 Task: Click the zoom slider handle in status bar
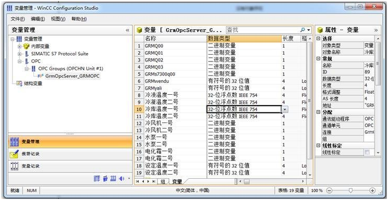click(350, 191)
